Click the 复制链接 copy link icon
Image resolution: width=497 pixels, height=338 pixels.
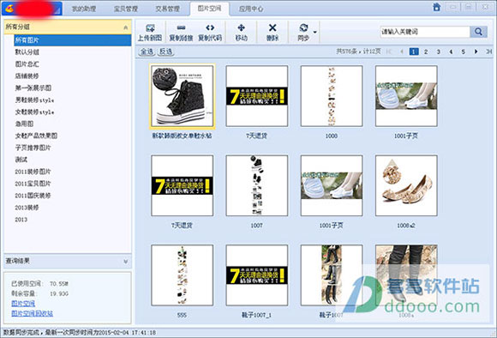181,28
